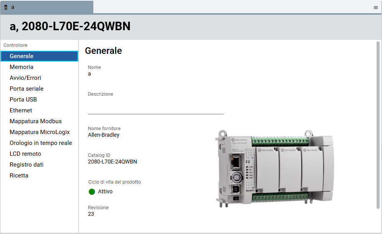Select Orologio in tempo reale
The width and height of the screenshot is (382, 234).
pos(41,143)
